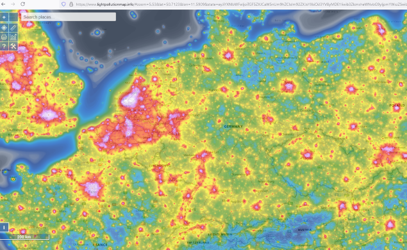
Task: Click the browser forward arrow
Action: click(13, 4)
